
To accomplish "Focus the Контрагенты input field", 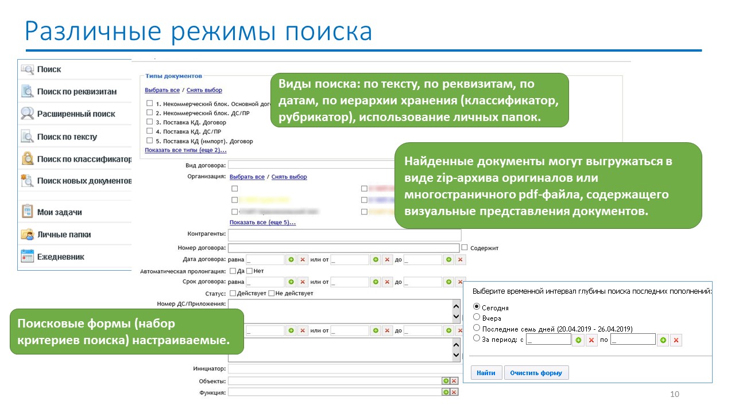I will pos(345,235).
